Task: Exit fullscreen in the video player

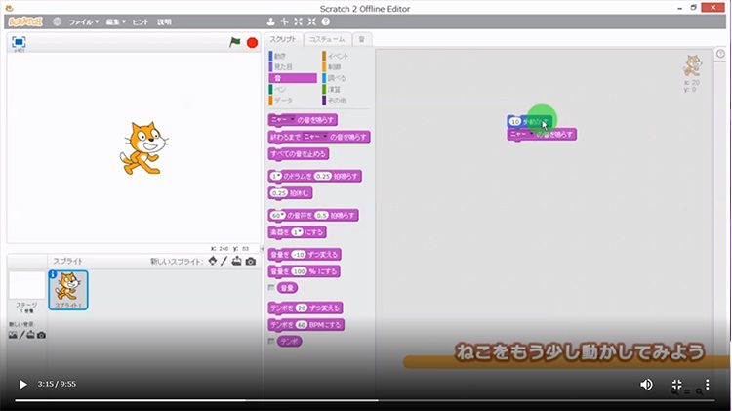Action: click(x=677, y=384)
